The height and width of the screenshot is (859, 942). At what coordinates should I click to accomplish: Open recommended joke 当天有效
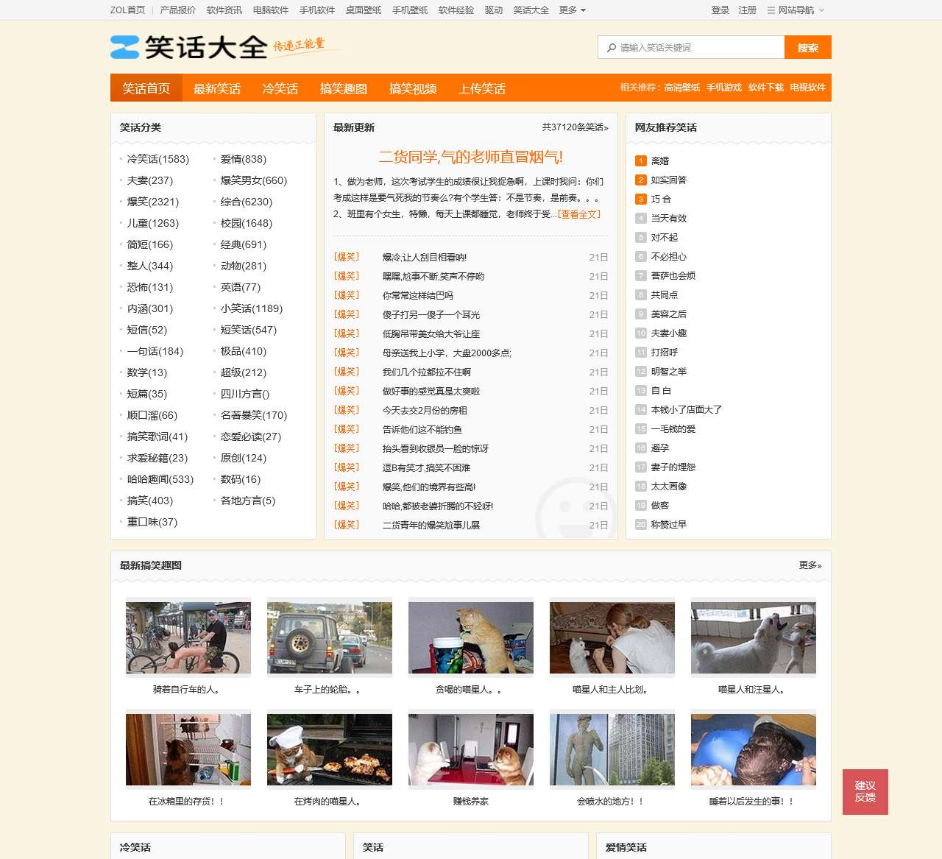pos(669,219)
